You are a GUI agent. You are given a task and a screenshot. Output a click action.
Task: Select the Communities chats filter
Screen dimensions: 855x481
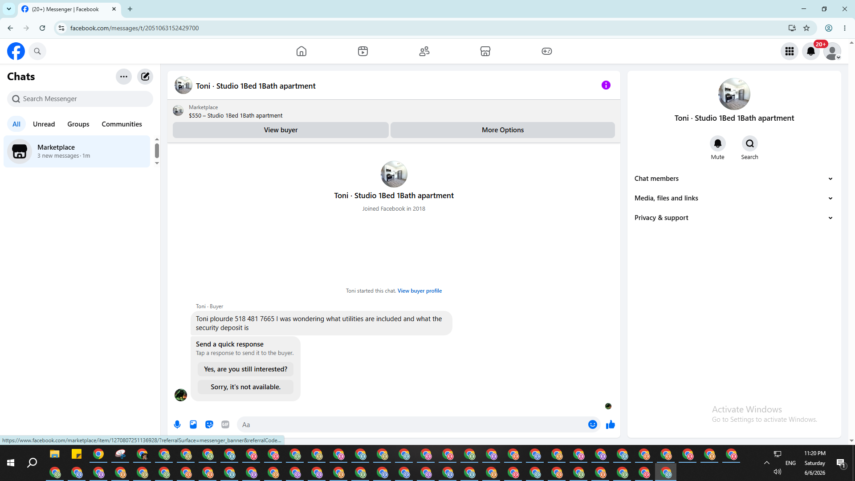click(x=122, y=124)
